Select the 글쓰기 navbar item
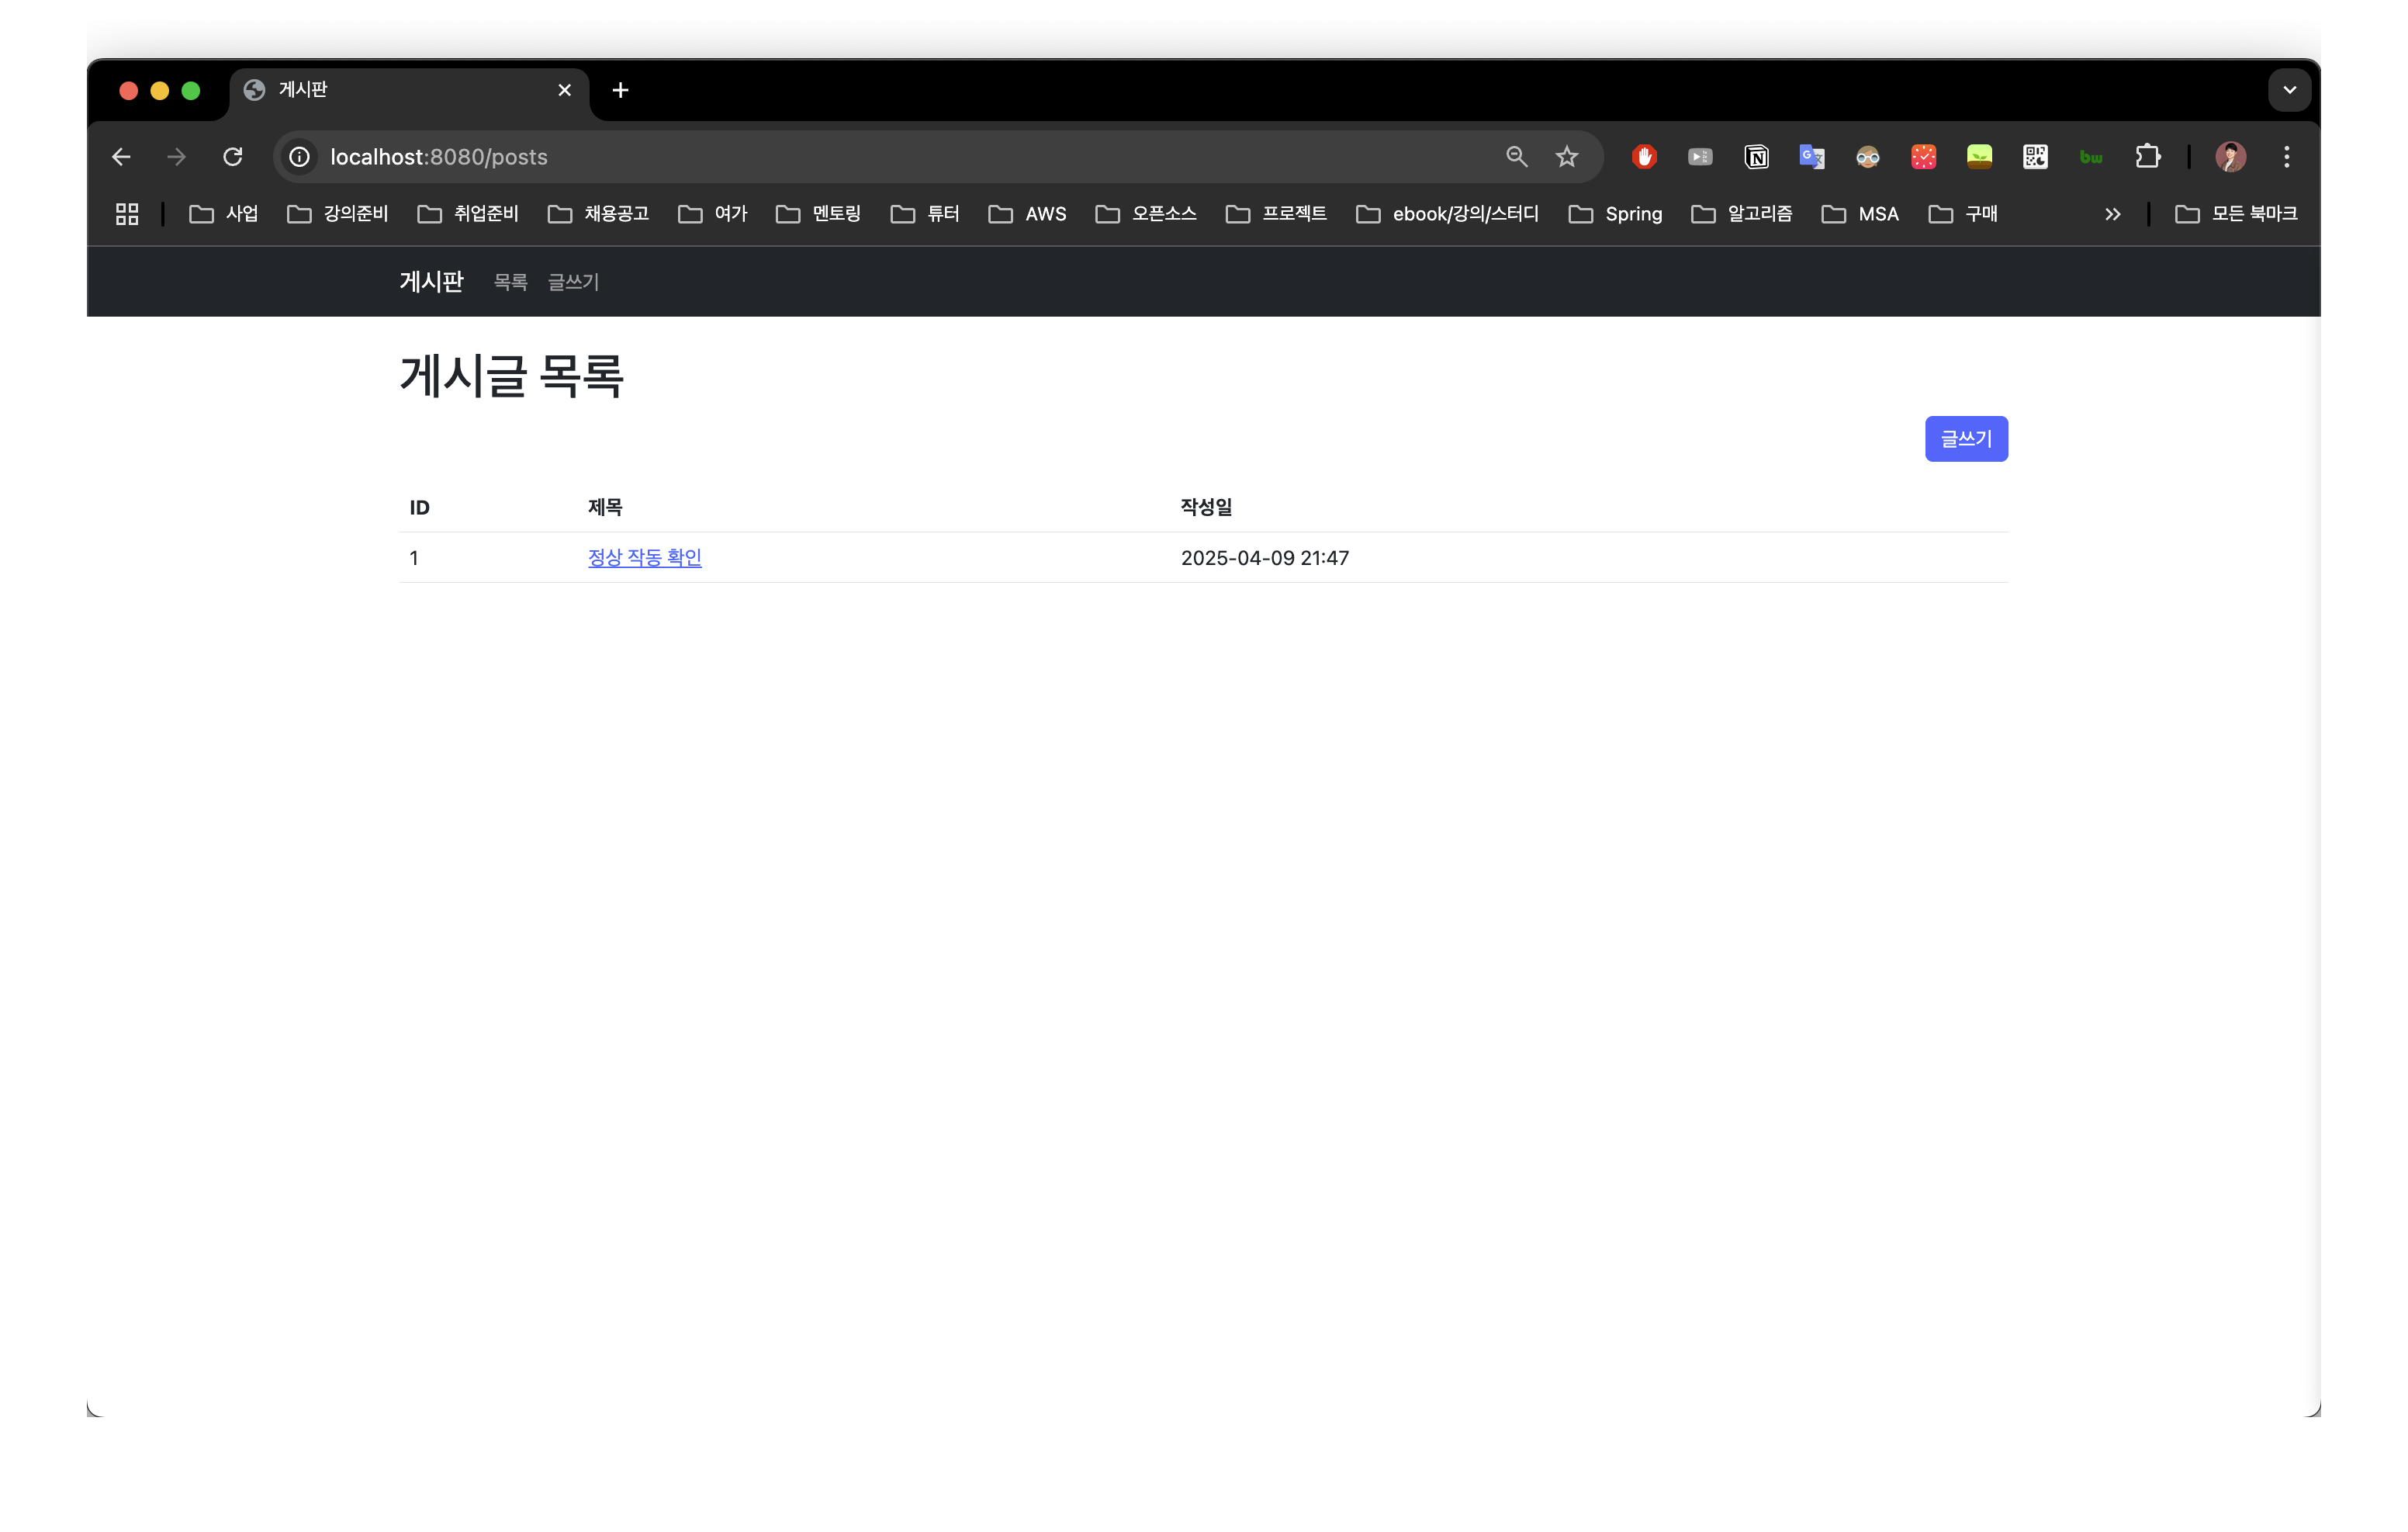 click(x=573, y=282)
